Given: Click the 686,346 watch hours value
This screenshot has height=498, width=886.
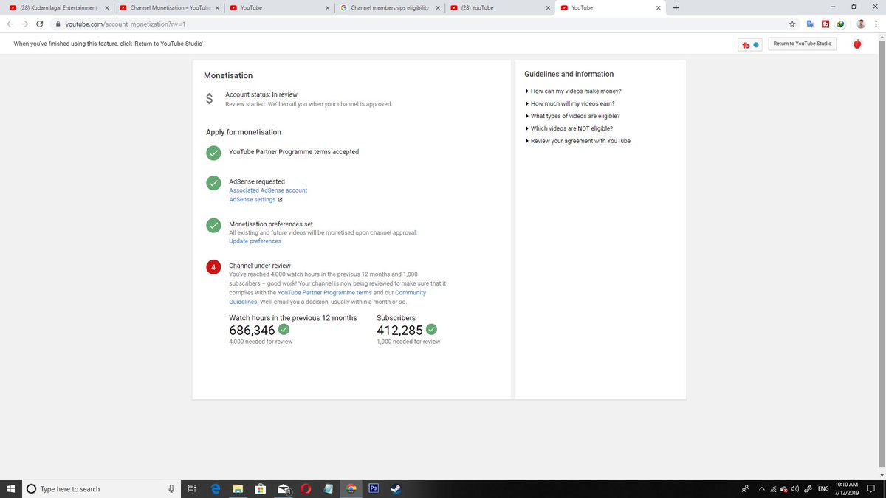Looking at the screenshot, I should (252, 330).
